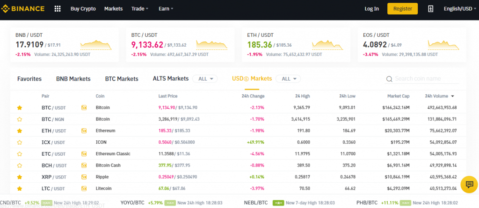Viewport: 479px width, 208px height.
Task: Open the Buy Crypto menu
Action: 83,9
